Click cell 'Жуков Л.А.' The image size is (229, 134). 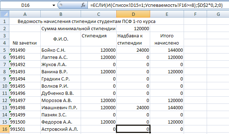60,64
